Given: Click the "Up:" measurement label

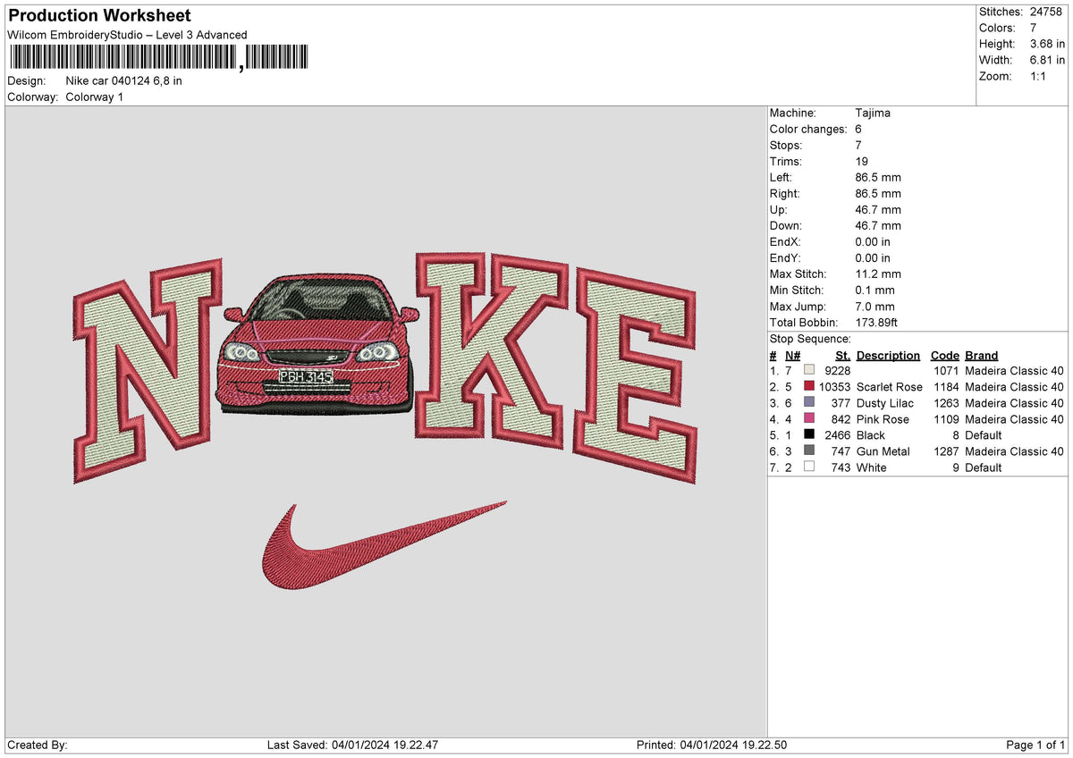Looking at the screenshot, I should point(779,209).
